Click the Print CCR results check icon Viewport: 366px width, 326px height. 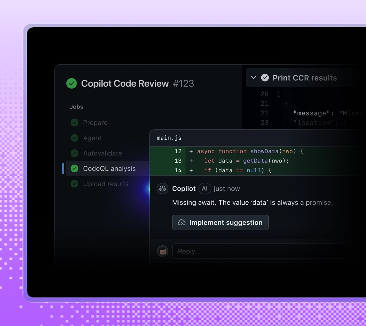pyautogui.click(x=265, y=77)
